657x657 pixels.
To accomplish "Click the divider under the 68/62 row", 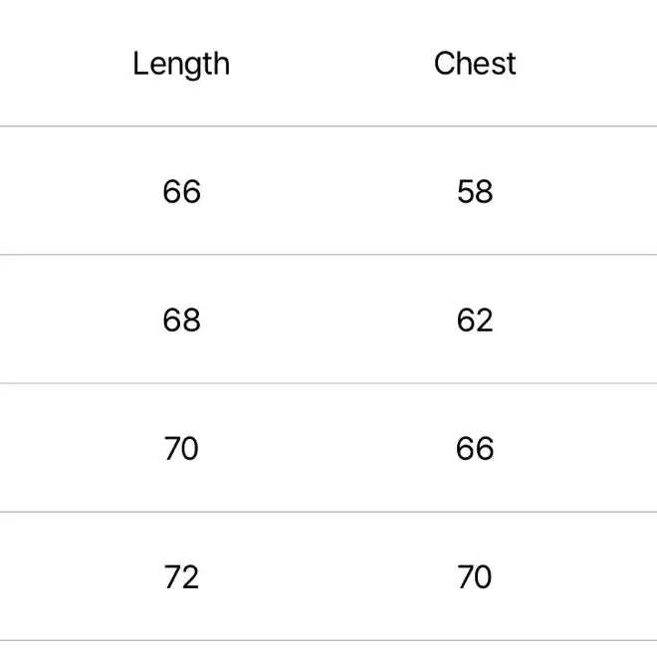I will [328, 383].
